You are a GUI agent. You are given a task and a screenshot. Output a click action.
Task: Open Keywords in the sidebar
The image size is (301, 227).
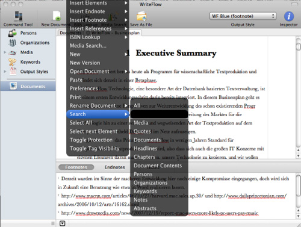(30, 62)
